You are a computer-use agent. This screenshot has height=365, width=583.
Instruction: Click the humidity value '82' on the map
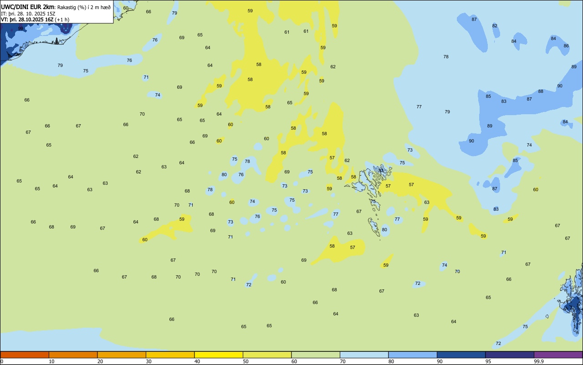coord(495,25)
